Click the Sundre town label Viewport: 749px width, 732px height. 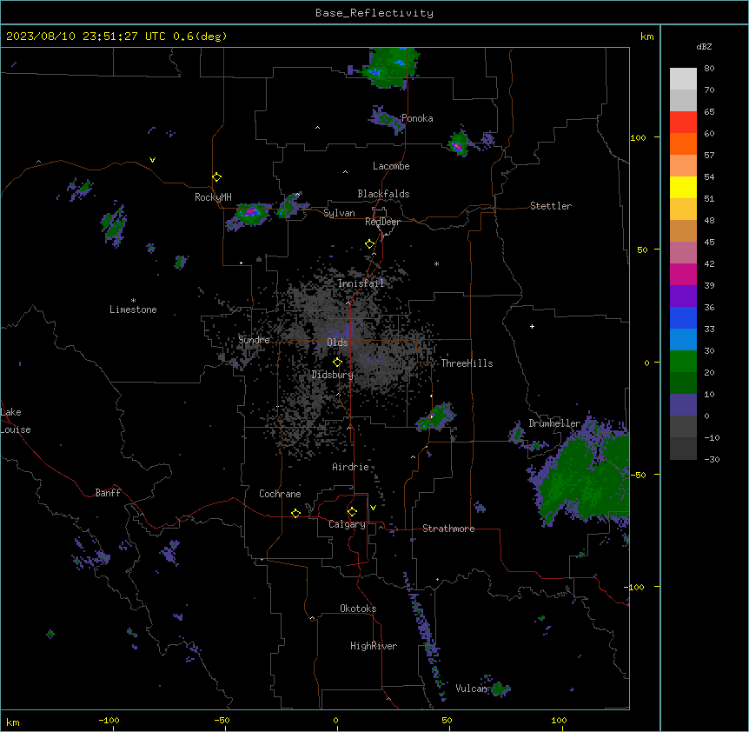[254, 340]
